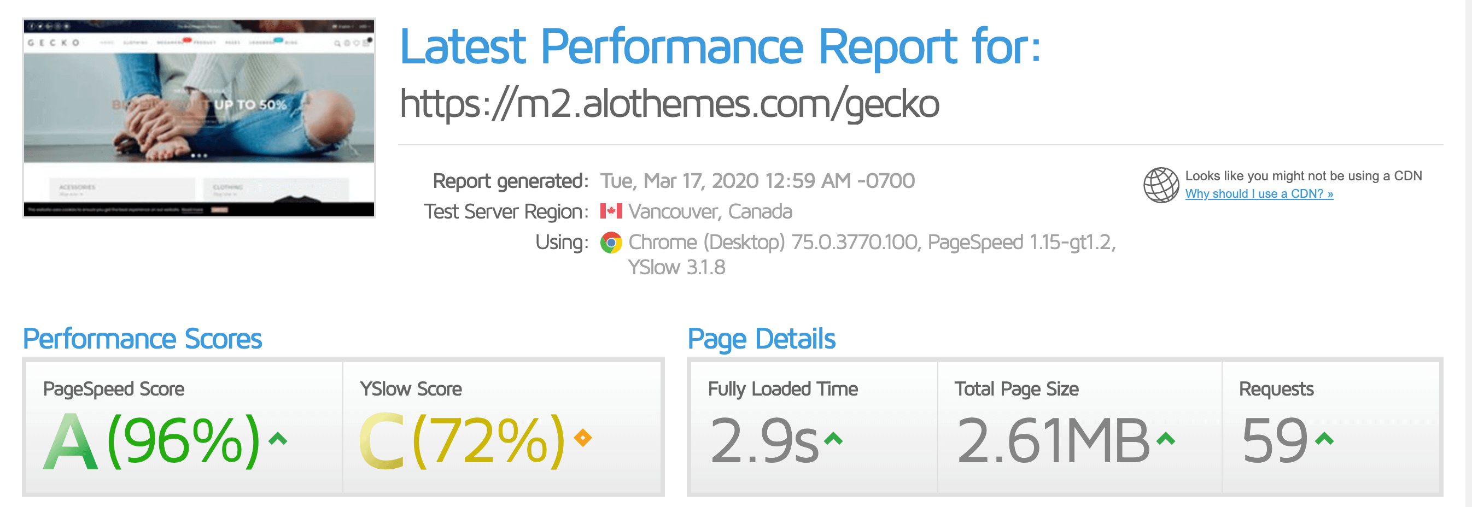Image resolution: width=1472 pixels, height=507 pixels.
Task: Select the C (72%) YSlow grade
Action: click(462, 441)
